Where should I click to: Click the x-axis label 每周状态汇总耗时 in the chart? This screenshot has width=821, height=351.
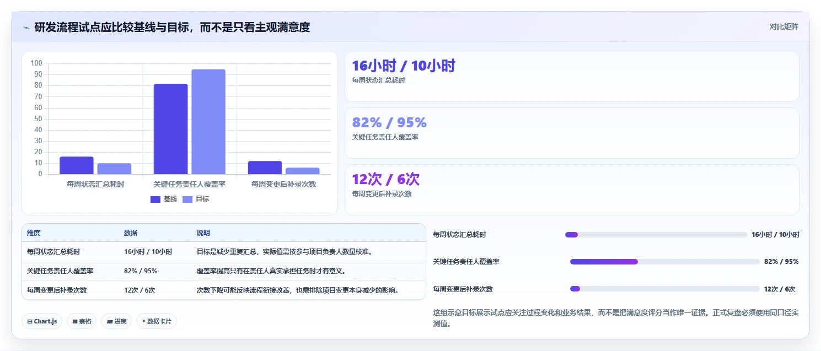coord(95,185)
